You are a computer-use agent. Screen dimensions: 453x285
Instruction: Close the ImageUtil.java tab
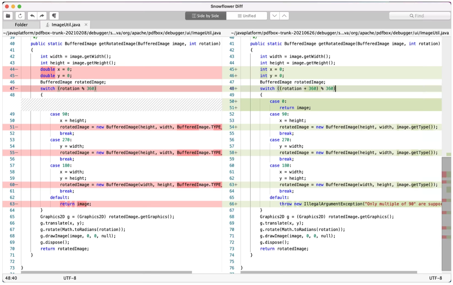tap(86, 25)
